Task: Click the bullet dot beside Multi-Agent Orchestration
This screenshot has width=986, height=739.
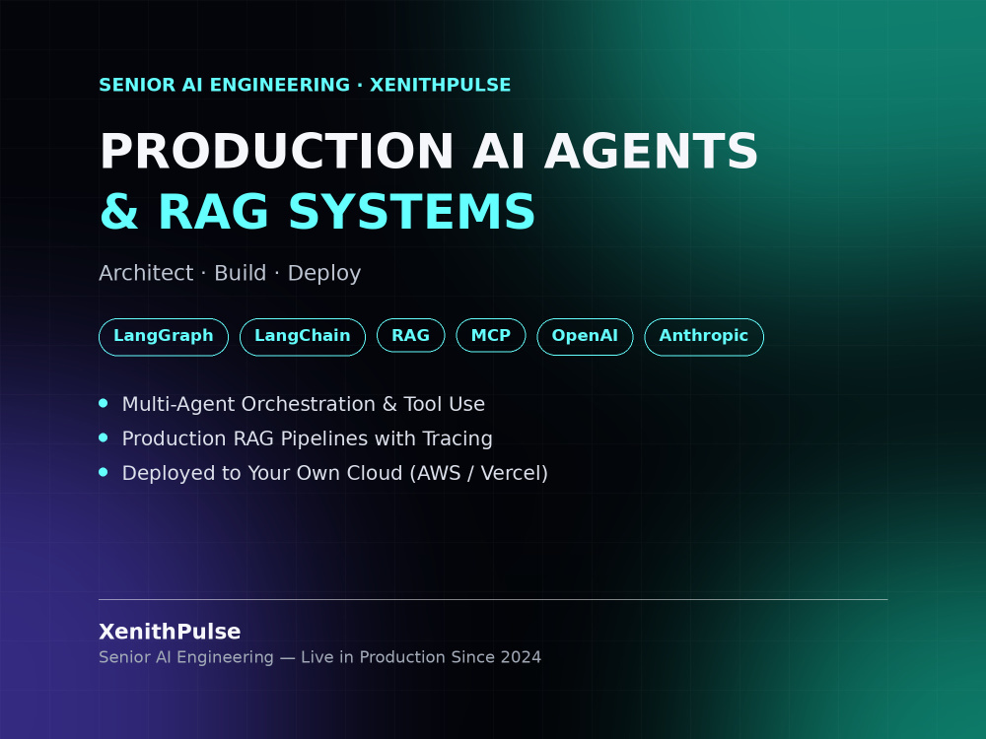Action: 104,403
